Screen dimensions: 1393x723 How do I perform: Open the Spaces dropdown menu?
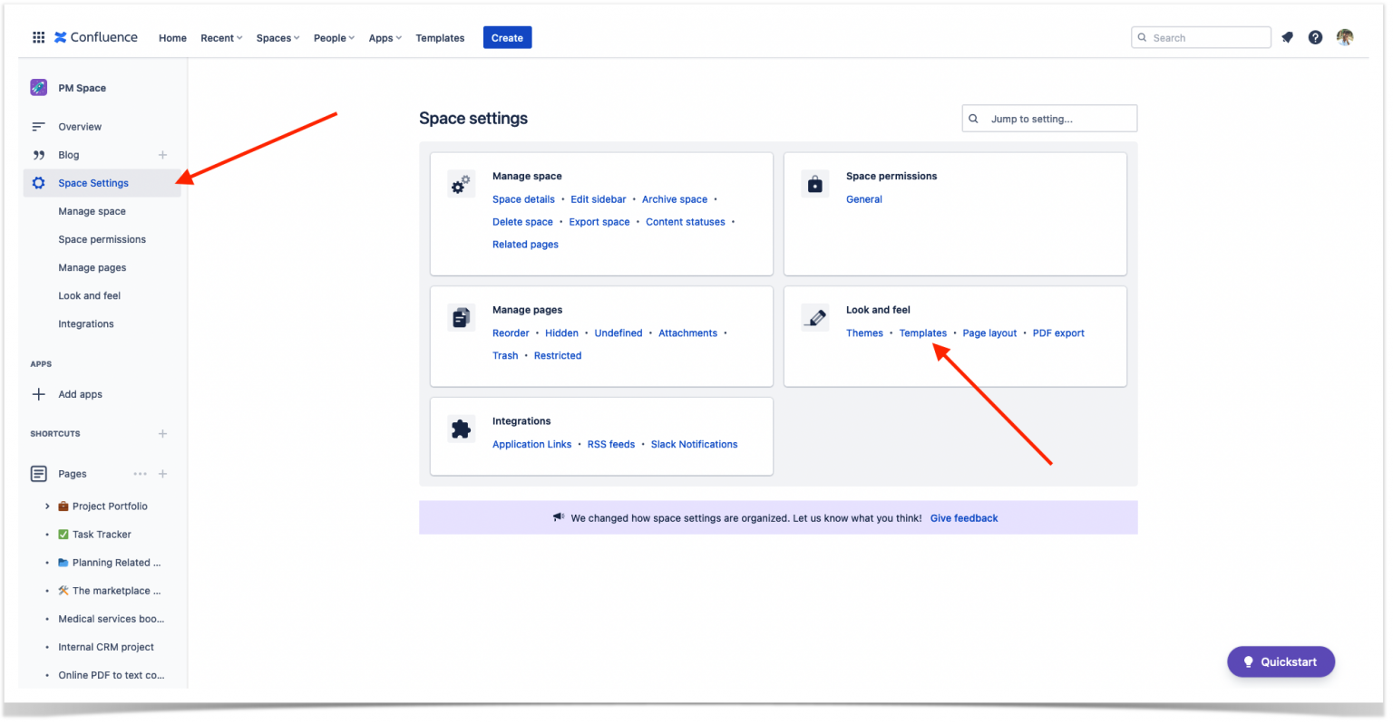277,37
